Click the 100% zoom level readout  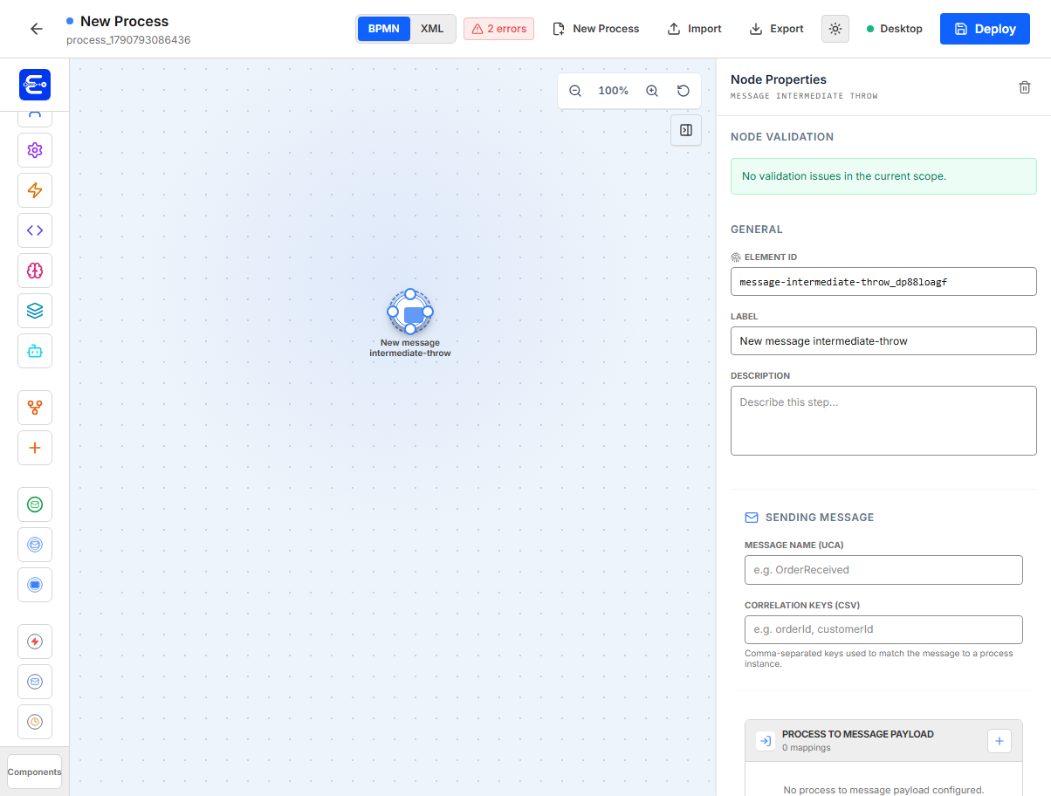click(x=614, y=91)
